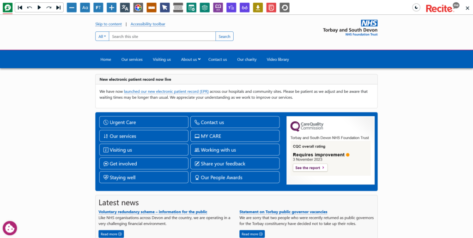Viewport: 473px width, 238px height.
Task: Open the purple A-Z dictionary tool
Action: tap(218, 7)
